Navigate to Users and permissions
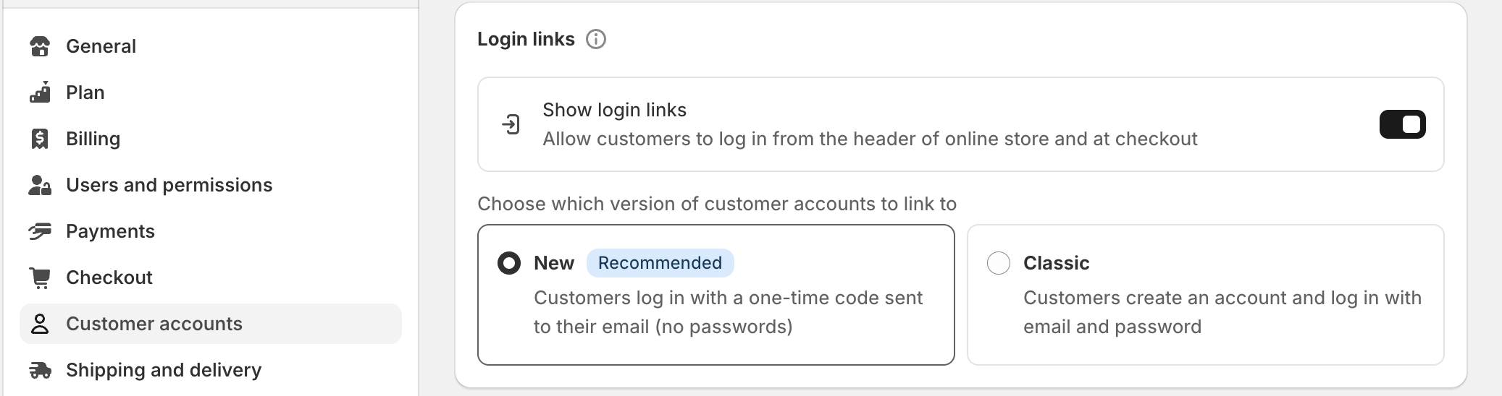The width and height of the screenshot is (1502, 396). 169,185
